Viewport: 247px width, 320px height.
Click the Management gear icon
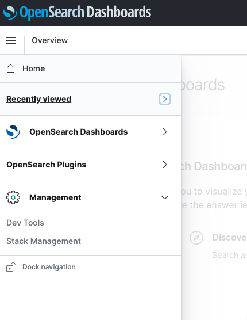pyautogui.click(x=13, y=197)
